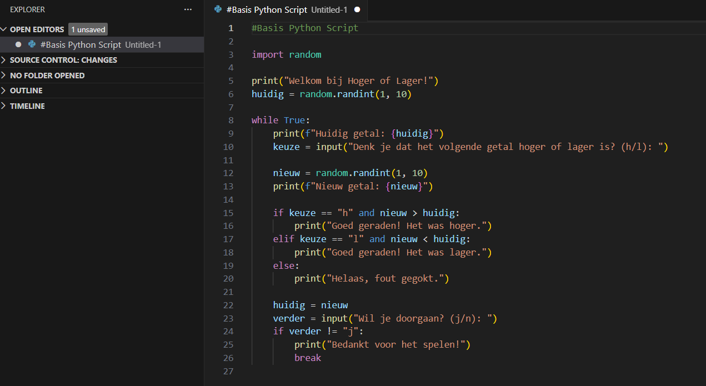Click the 'break' keyword on line 26
This screenshot has width=706, height=386.
308,358
